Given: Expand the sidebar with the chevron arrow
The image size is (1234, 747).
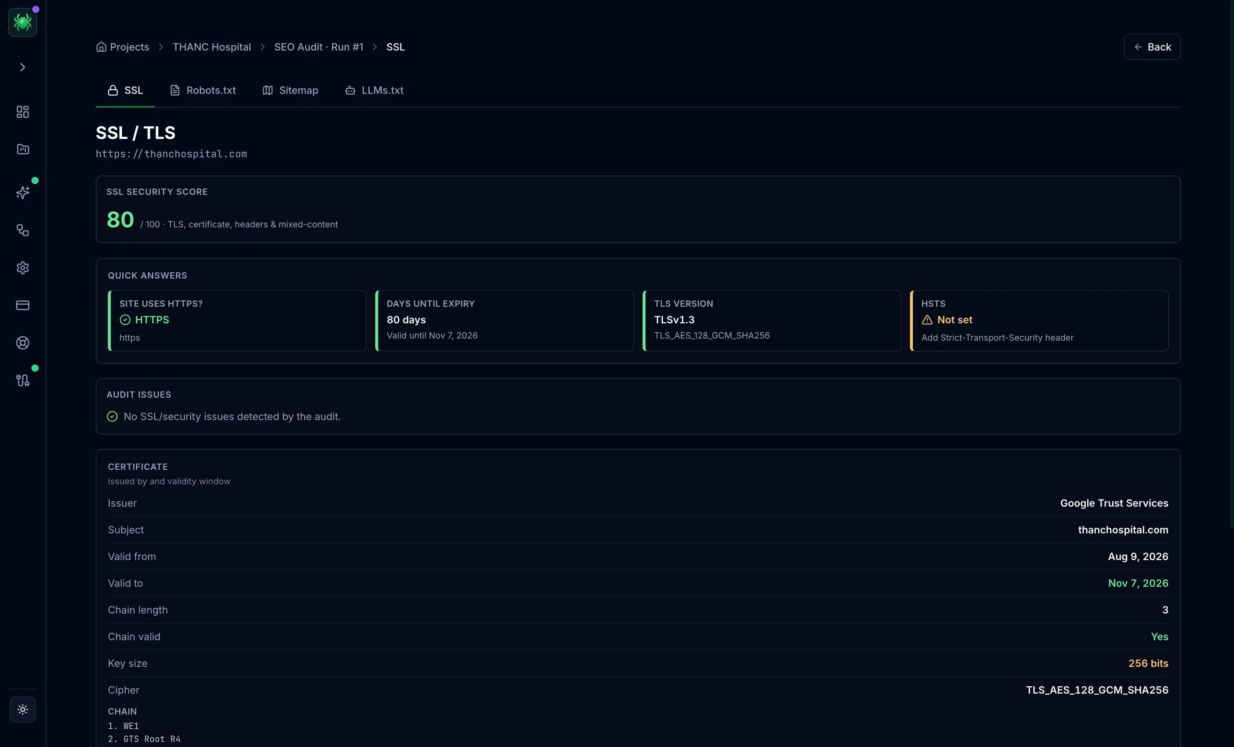Looking at the screenshot, I should click(22, 67).
